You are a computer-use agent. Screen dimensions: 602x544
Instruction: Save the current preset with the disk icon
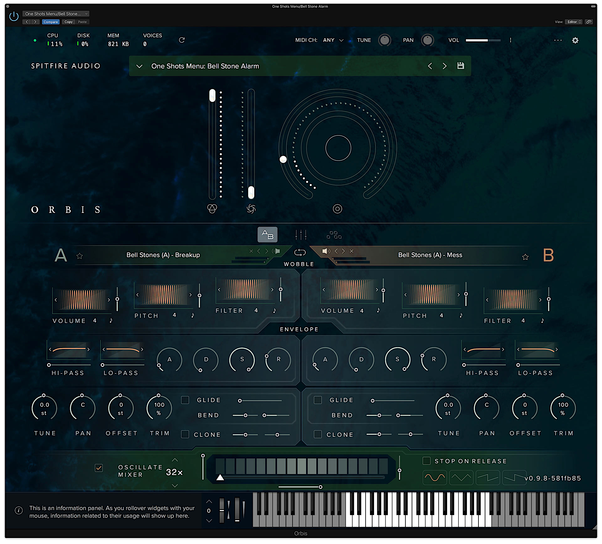point(461,66)
